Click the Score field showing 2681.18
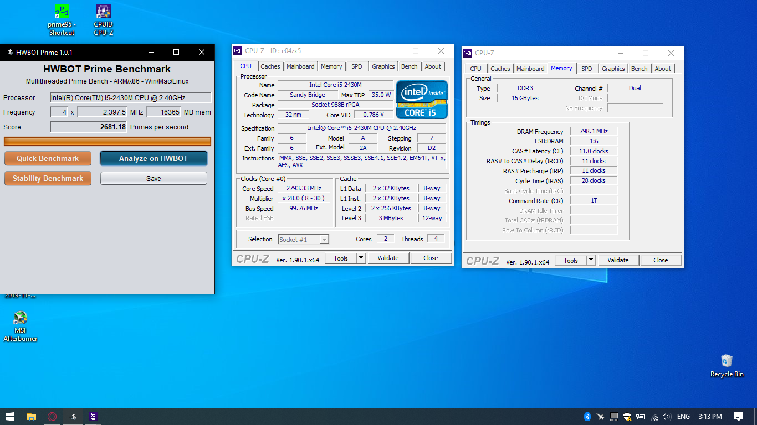The height and width of the screenshot is (425, 757). [89, 127]
